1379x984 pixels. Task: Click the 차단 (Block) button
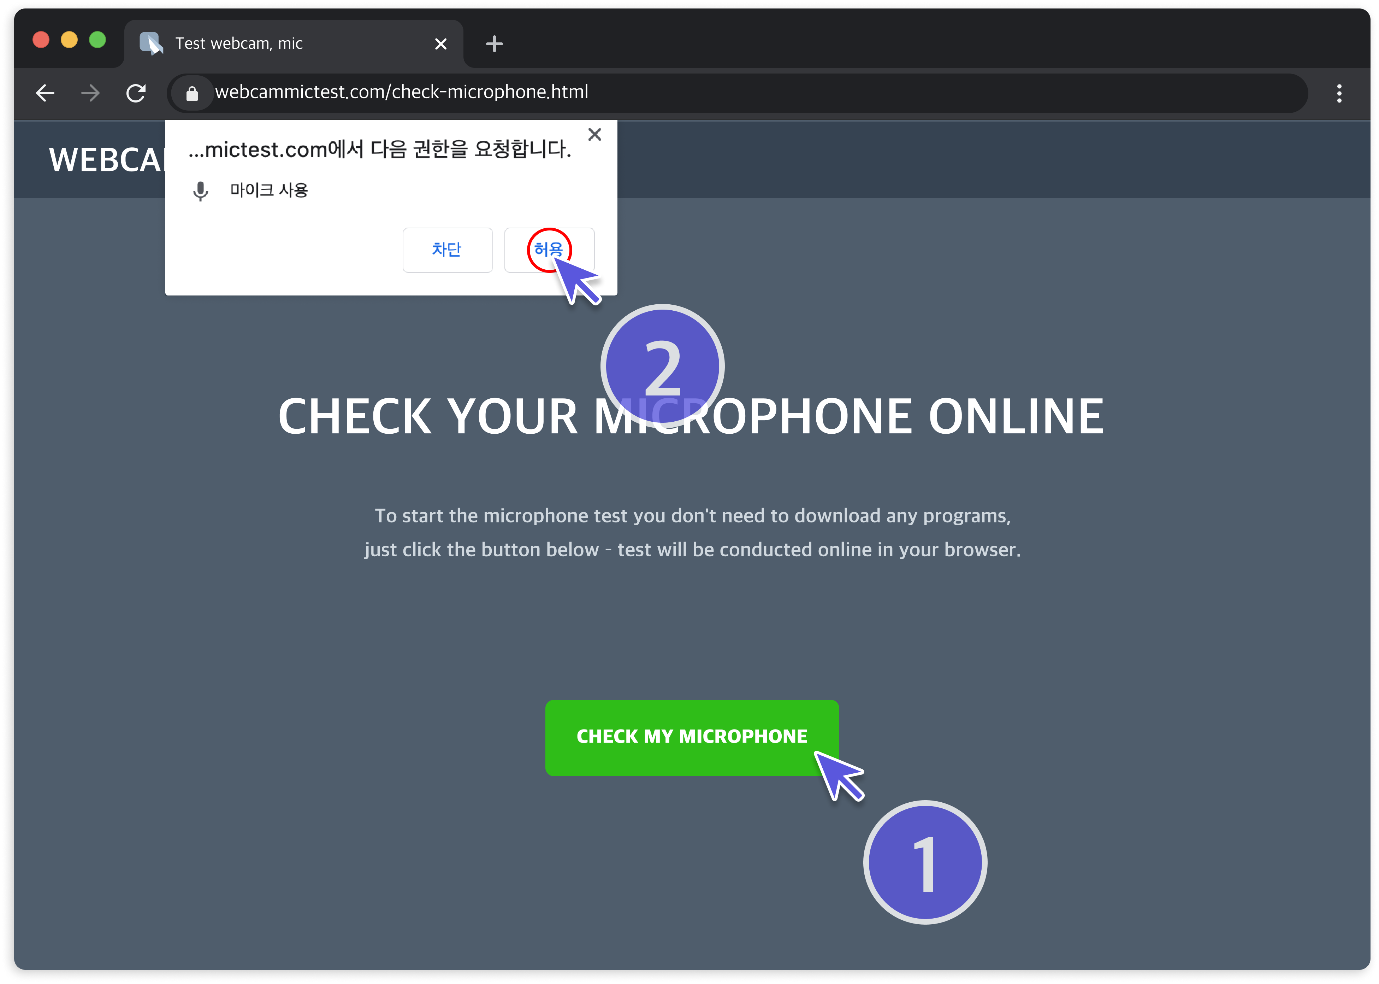point(447,250)
